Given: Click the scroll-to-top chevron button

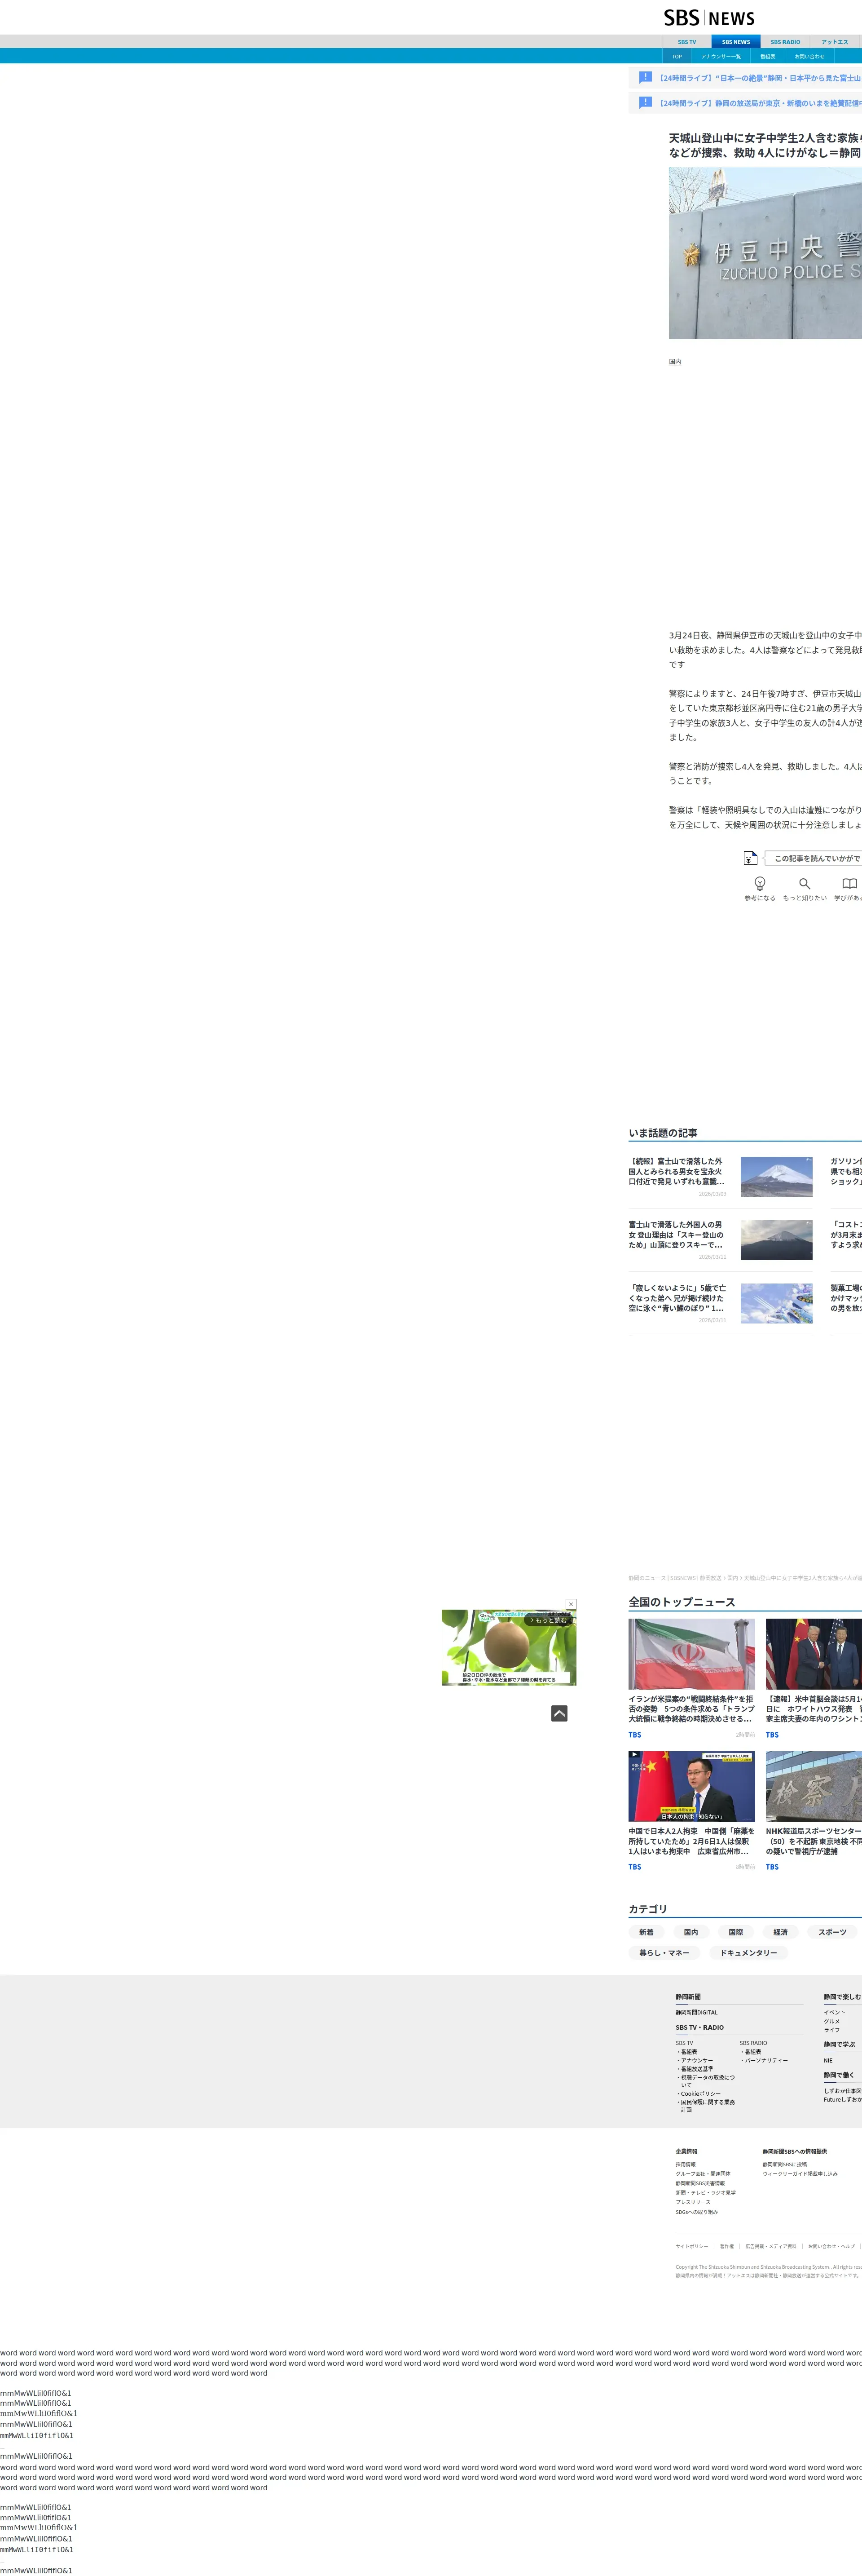Looking at the screenshot, I should click(559, 1713).
